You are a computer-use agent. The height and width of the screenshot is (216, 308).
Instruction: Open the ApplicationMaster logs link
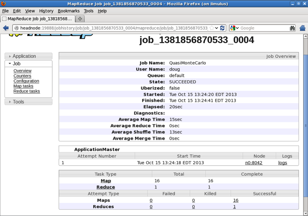coord(283,163)
